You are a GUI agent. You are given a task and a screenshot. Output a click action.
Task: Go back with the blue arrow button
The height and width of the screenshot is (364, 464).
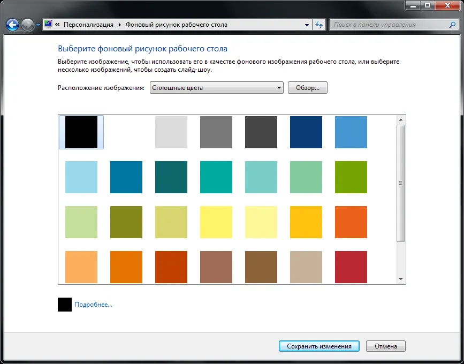pos(12,25)
